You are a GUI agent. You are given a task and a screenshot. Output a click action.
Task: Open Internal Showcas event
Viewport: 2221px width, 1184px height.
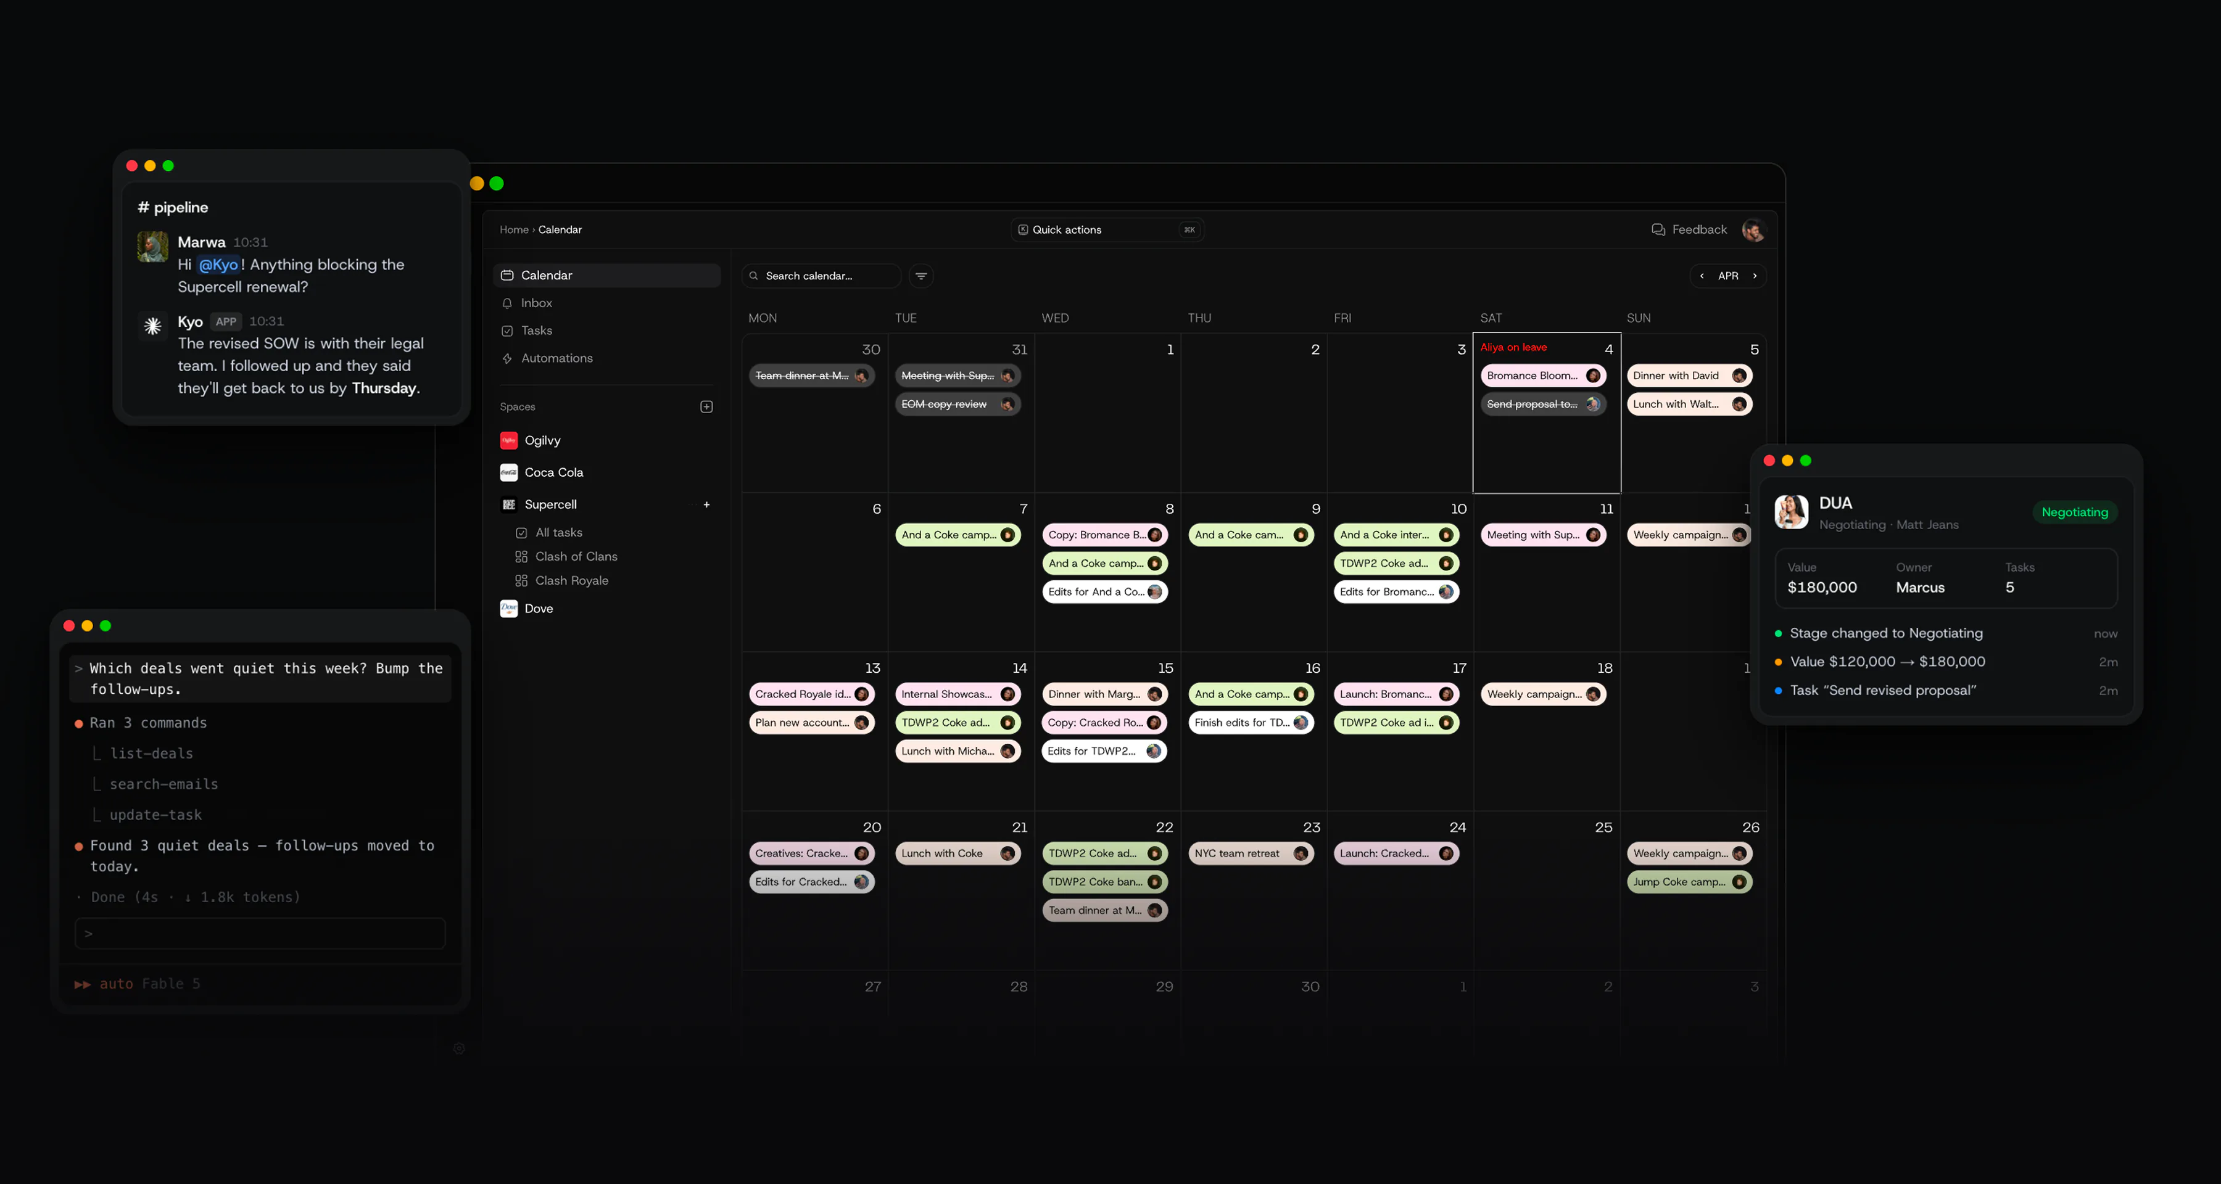(957, 694)
